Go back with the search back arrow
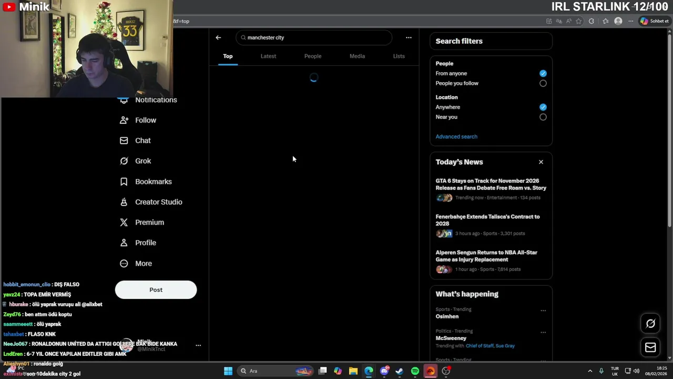 (x=218, y=37)
